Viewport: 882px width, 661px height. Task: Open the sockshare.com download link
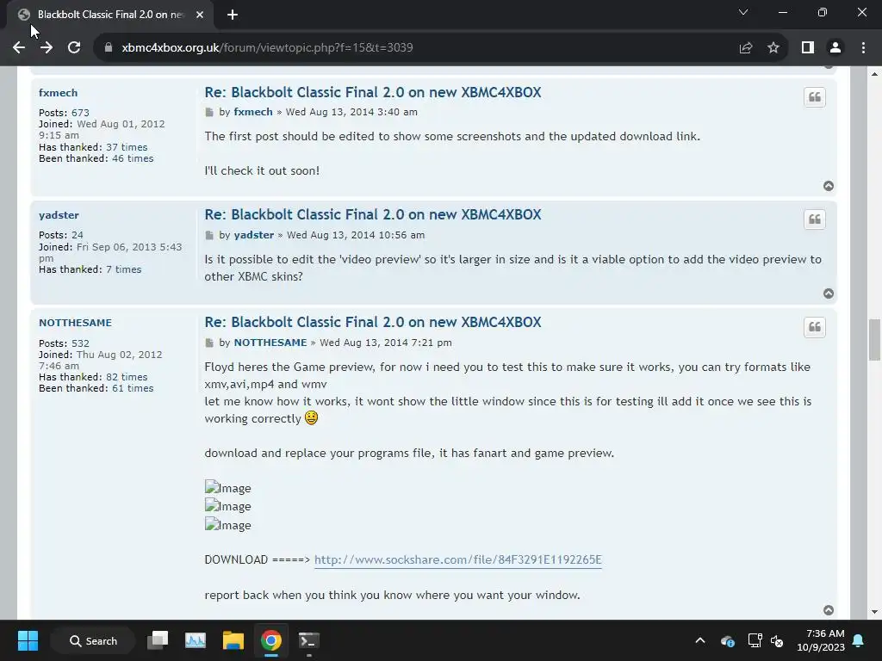tap(458, 559)
